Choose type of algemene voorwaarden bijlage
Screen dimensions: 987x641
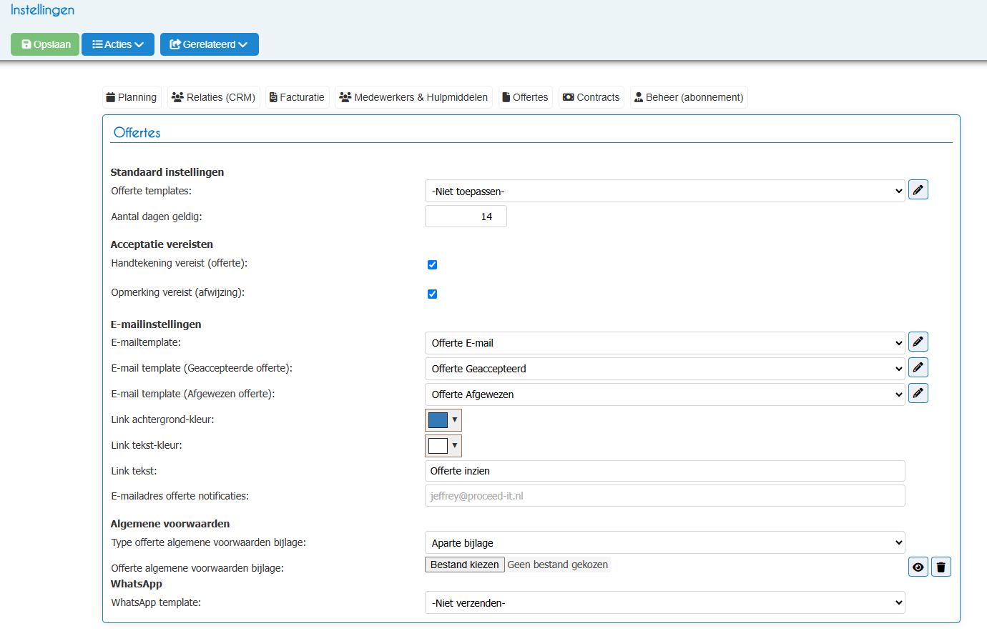click(664, 543)
